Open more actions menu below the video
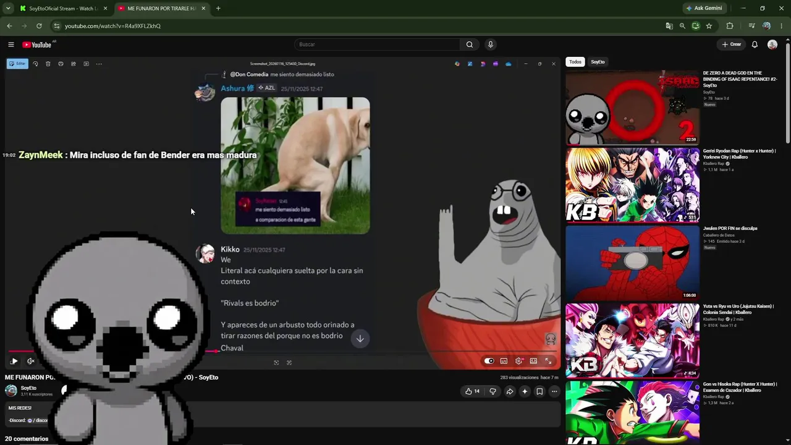 pyautogui.click(x=554, y=391)
